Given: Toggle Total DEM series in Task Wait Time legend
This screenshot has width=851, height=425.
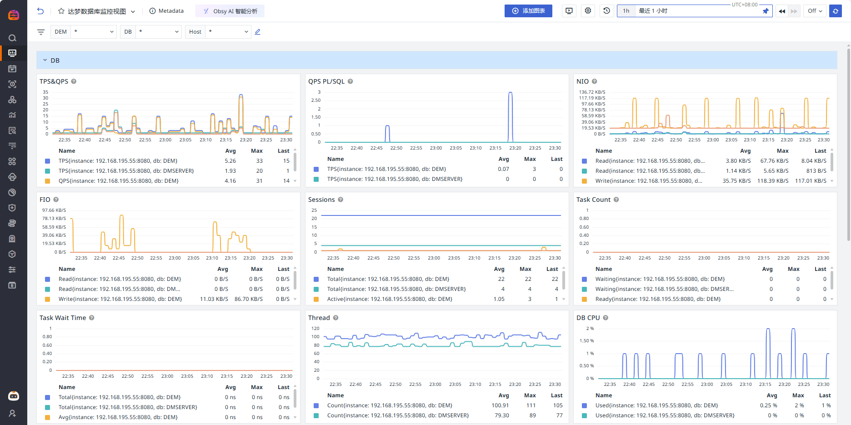Looking at the screenshot, I should pos(120,397).
